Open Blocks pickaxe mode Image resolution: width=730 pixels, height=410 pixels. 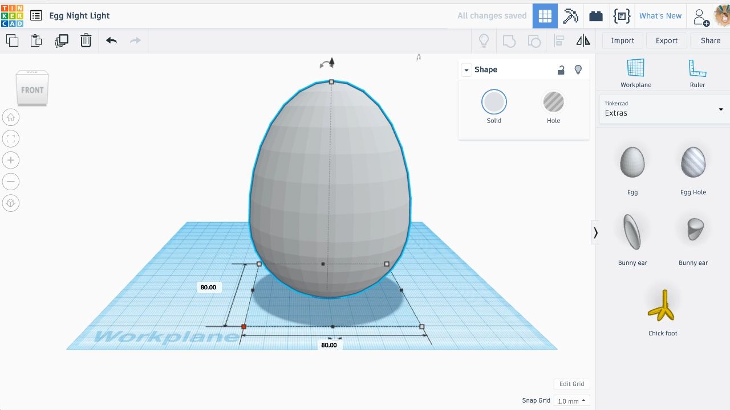[570, 16]
